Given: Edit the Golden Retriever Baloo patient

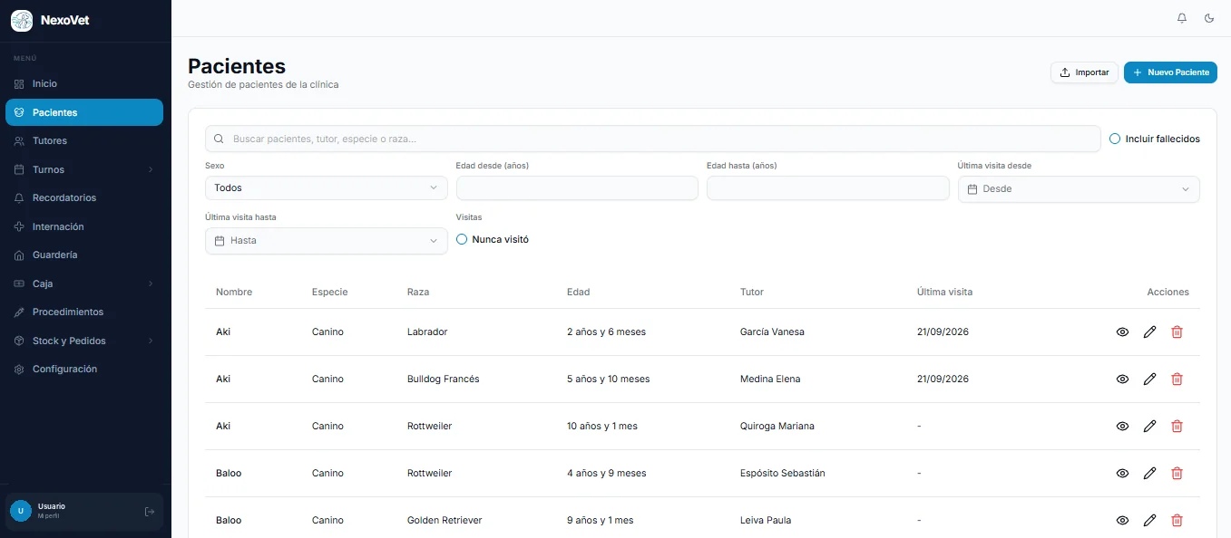Looking at the screenshot, I should 1149,521.
